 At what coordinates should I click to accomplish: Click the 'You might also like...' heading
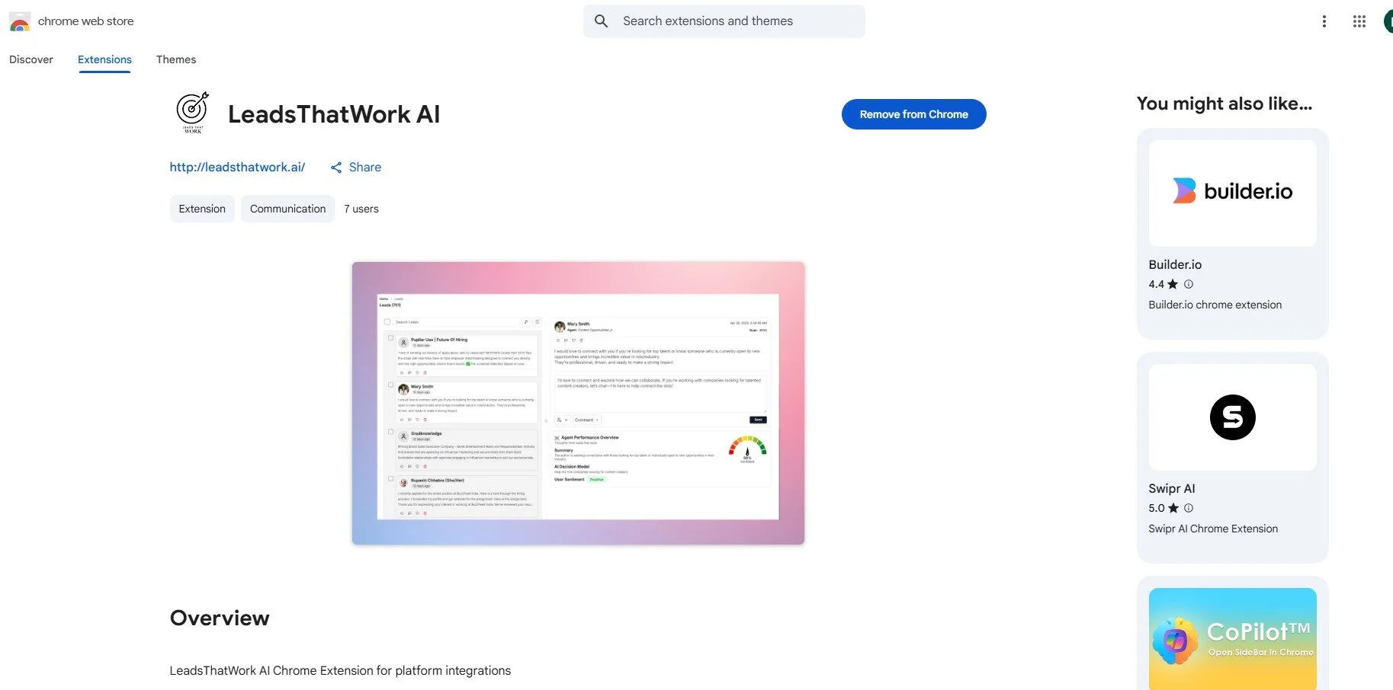tap(1224, 104)
